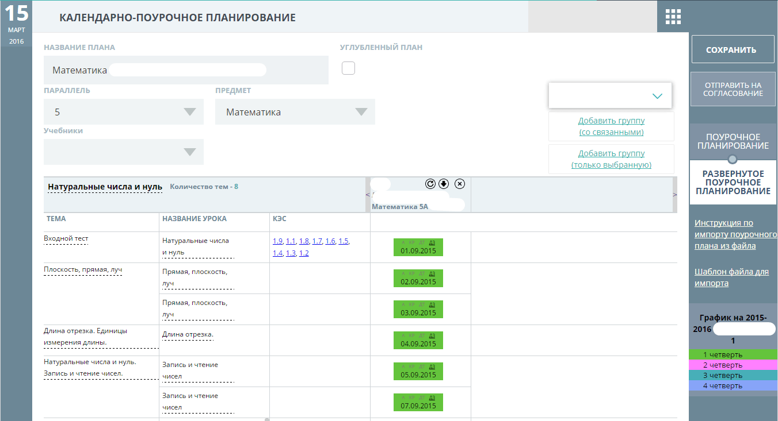Switch to Поурочное планирование tab
Screen dimensions: 778x421
pos(733,141)
